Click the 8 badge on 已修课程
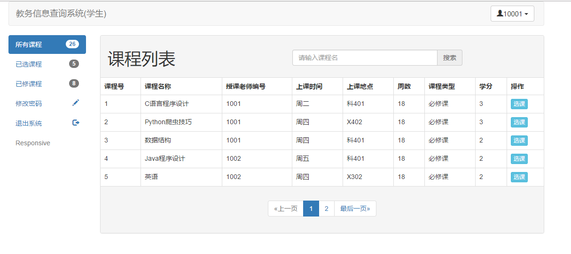Screen dimensions: 571x254 point(74,84)
